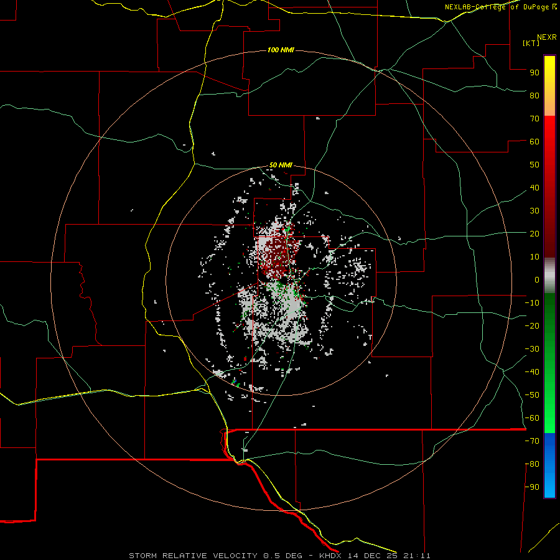Click the -40 value on the velocity scale
This screenshot has width=560, height=560.
(532, 372)
